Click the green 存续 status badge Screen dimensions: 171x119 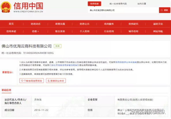pyautogui.click(x=58, y=46)
